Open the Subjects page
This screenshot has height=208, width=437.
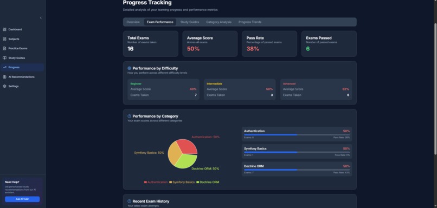(x=22, y=39)
